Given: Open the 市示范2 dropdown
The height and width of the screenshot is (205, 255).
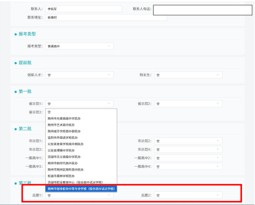Looking at the screenshot, I should point(188,141).
